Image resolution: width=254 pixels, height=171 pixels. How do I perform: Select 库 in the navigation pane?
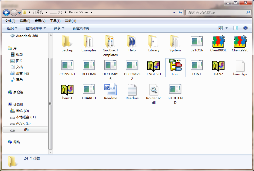coord(12,48)
